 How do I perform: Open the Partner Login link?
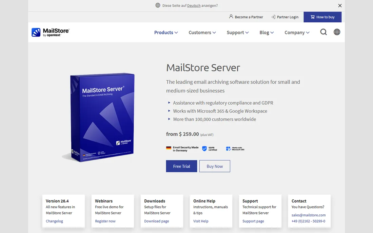285,17
